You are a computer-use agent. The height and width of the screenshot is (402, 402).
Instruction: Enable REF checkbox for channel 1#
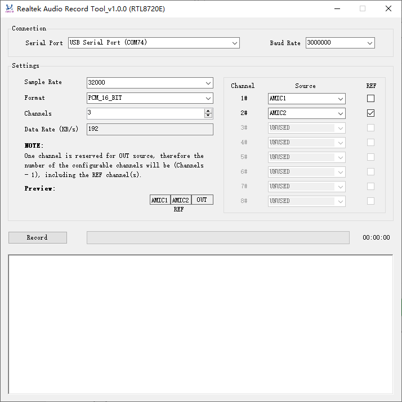click(370, 99)
